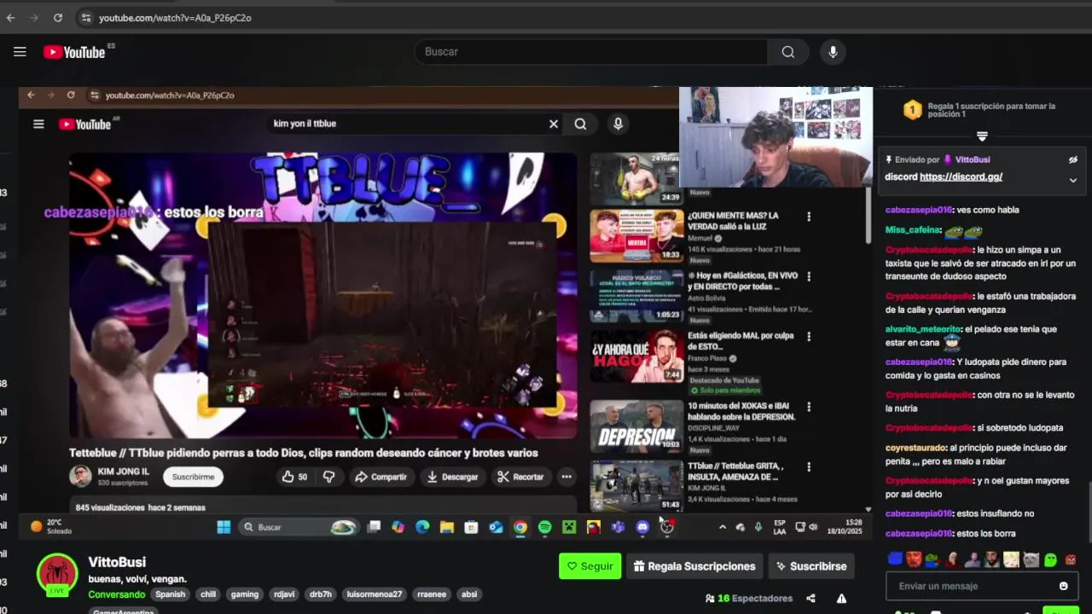Click the Descargar download button
This screenshot has width=1092, height=614.
(452, 477)
